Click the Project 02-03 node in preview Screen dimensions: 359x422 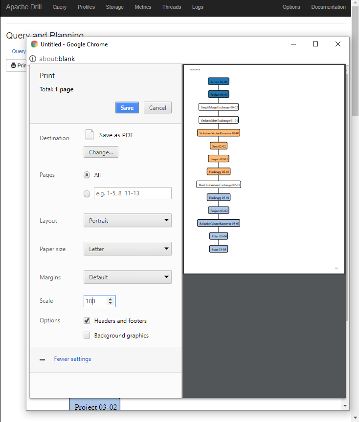coord(219,159)
